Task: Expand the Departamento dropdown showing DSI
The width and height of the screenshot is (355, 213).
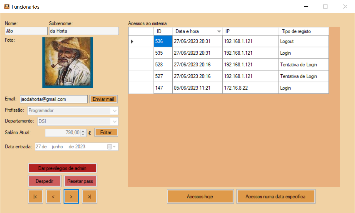Action: 115,121
